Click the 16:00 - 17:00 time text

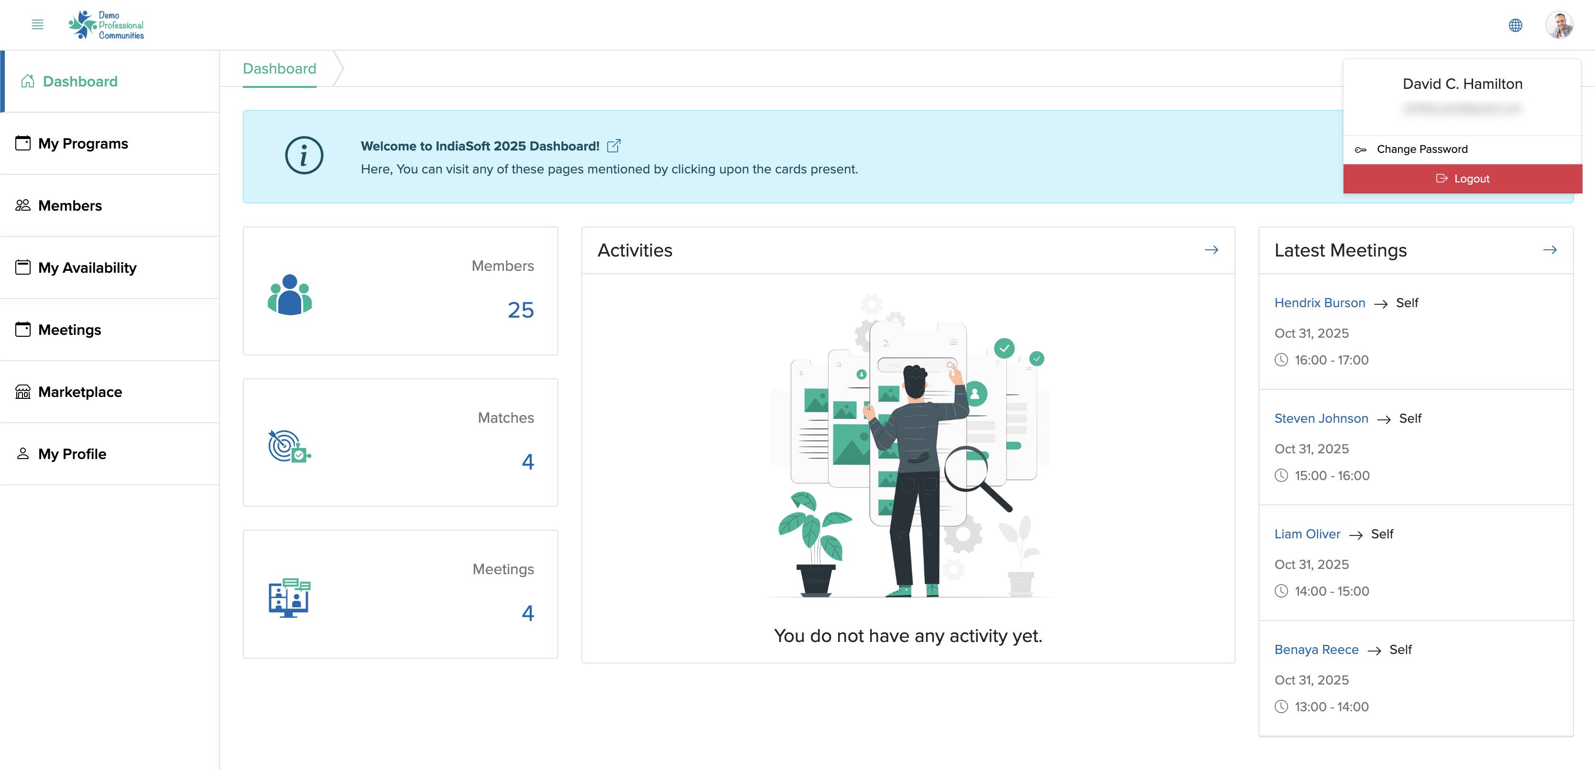[1331, 360]
